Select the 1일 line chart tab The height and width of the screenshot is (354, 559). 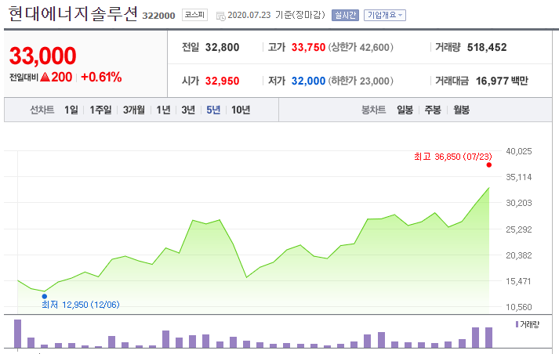click(x=71, y=110)
